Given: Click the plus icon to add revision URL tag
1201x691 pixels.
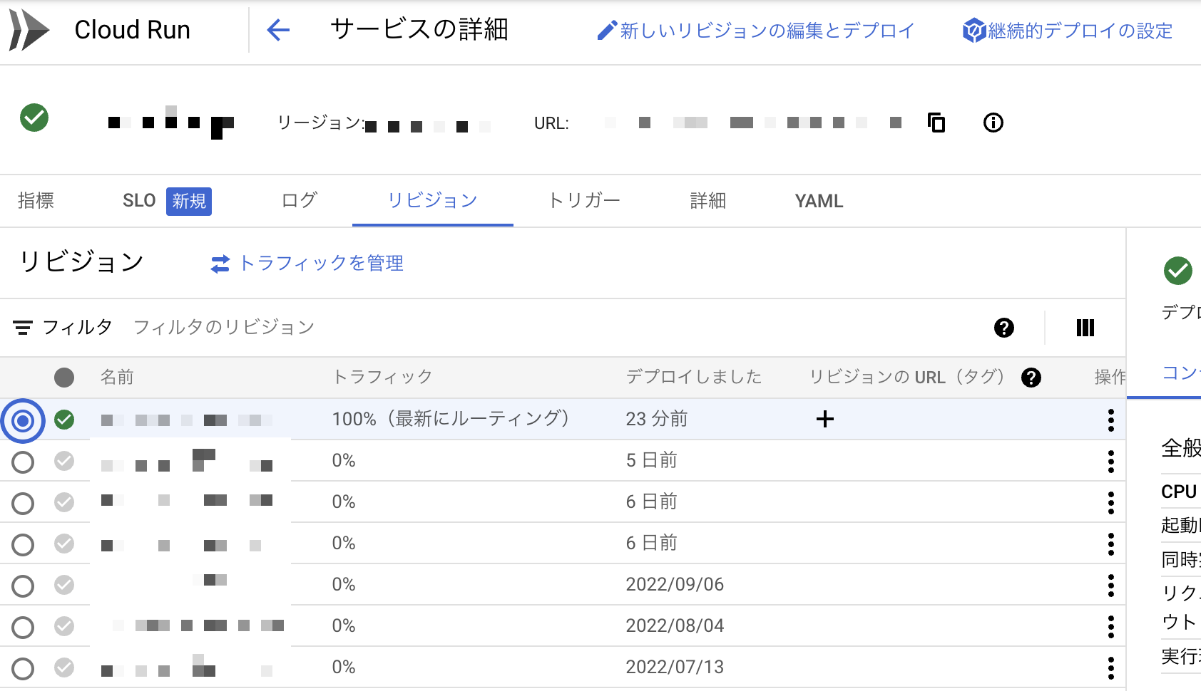Looking at the screenshot, I should [x=824, y=420].
